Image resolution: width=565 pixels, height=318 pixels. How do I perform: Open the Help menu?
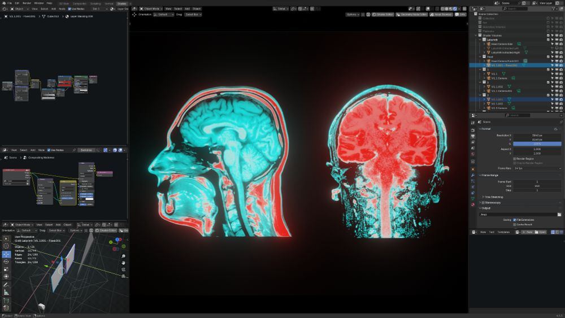point(49,3)
